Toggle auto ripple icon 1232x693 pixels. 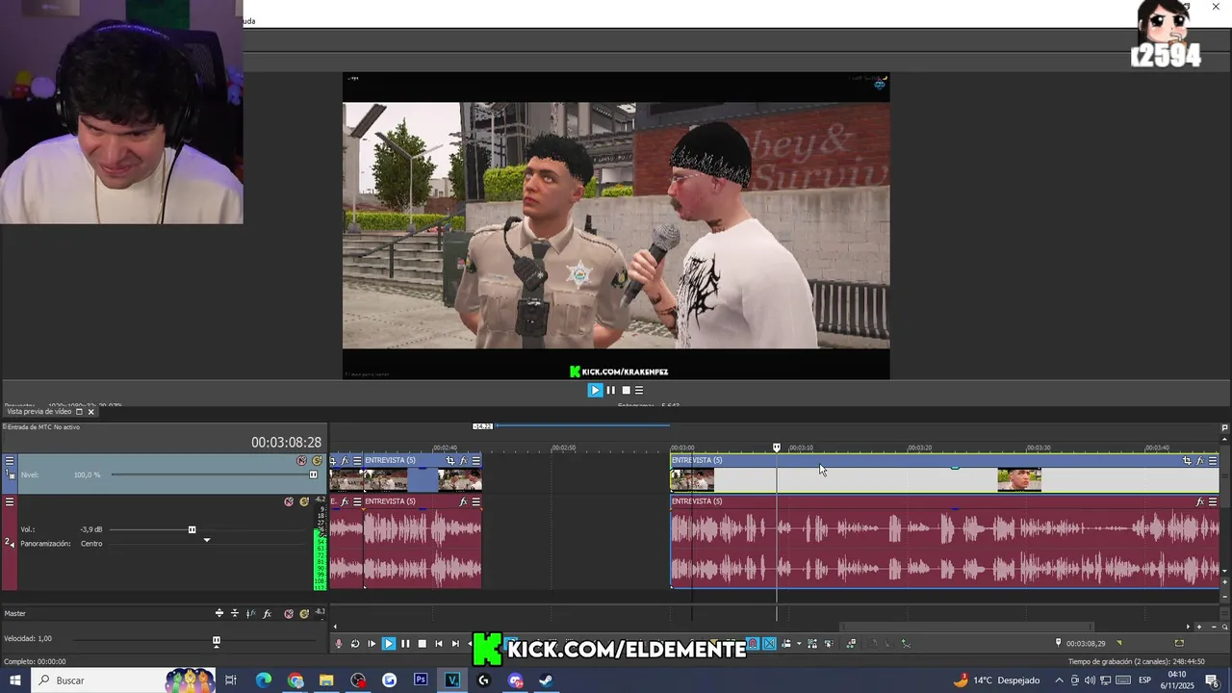tap(786, 643)
